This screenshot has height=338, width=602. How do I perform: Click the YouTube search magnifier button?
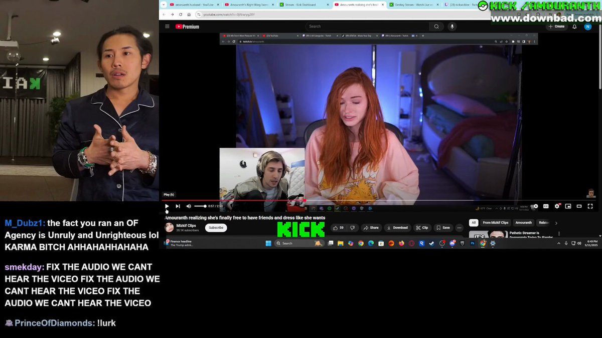pos(436,27)
